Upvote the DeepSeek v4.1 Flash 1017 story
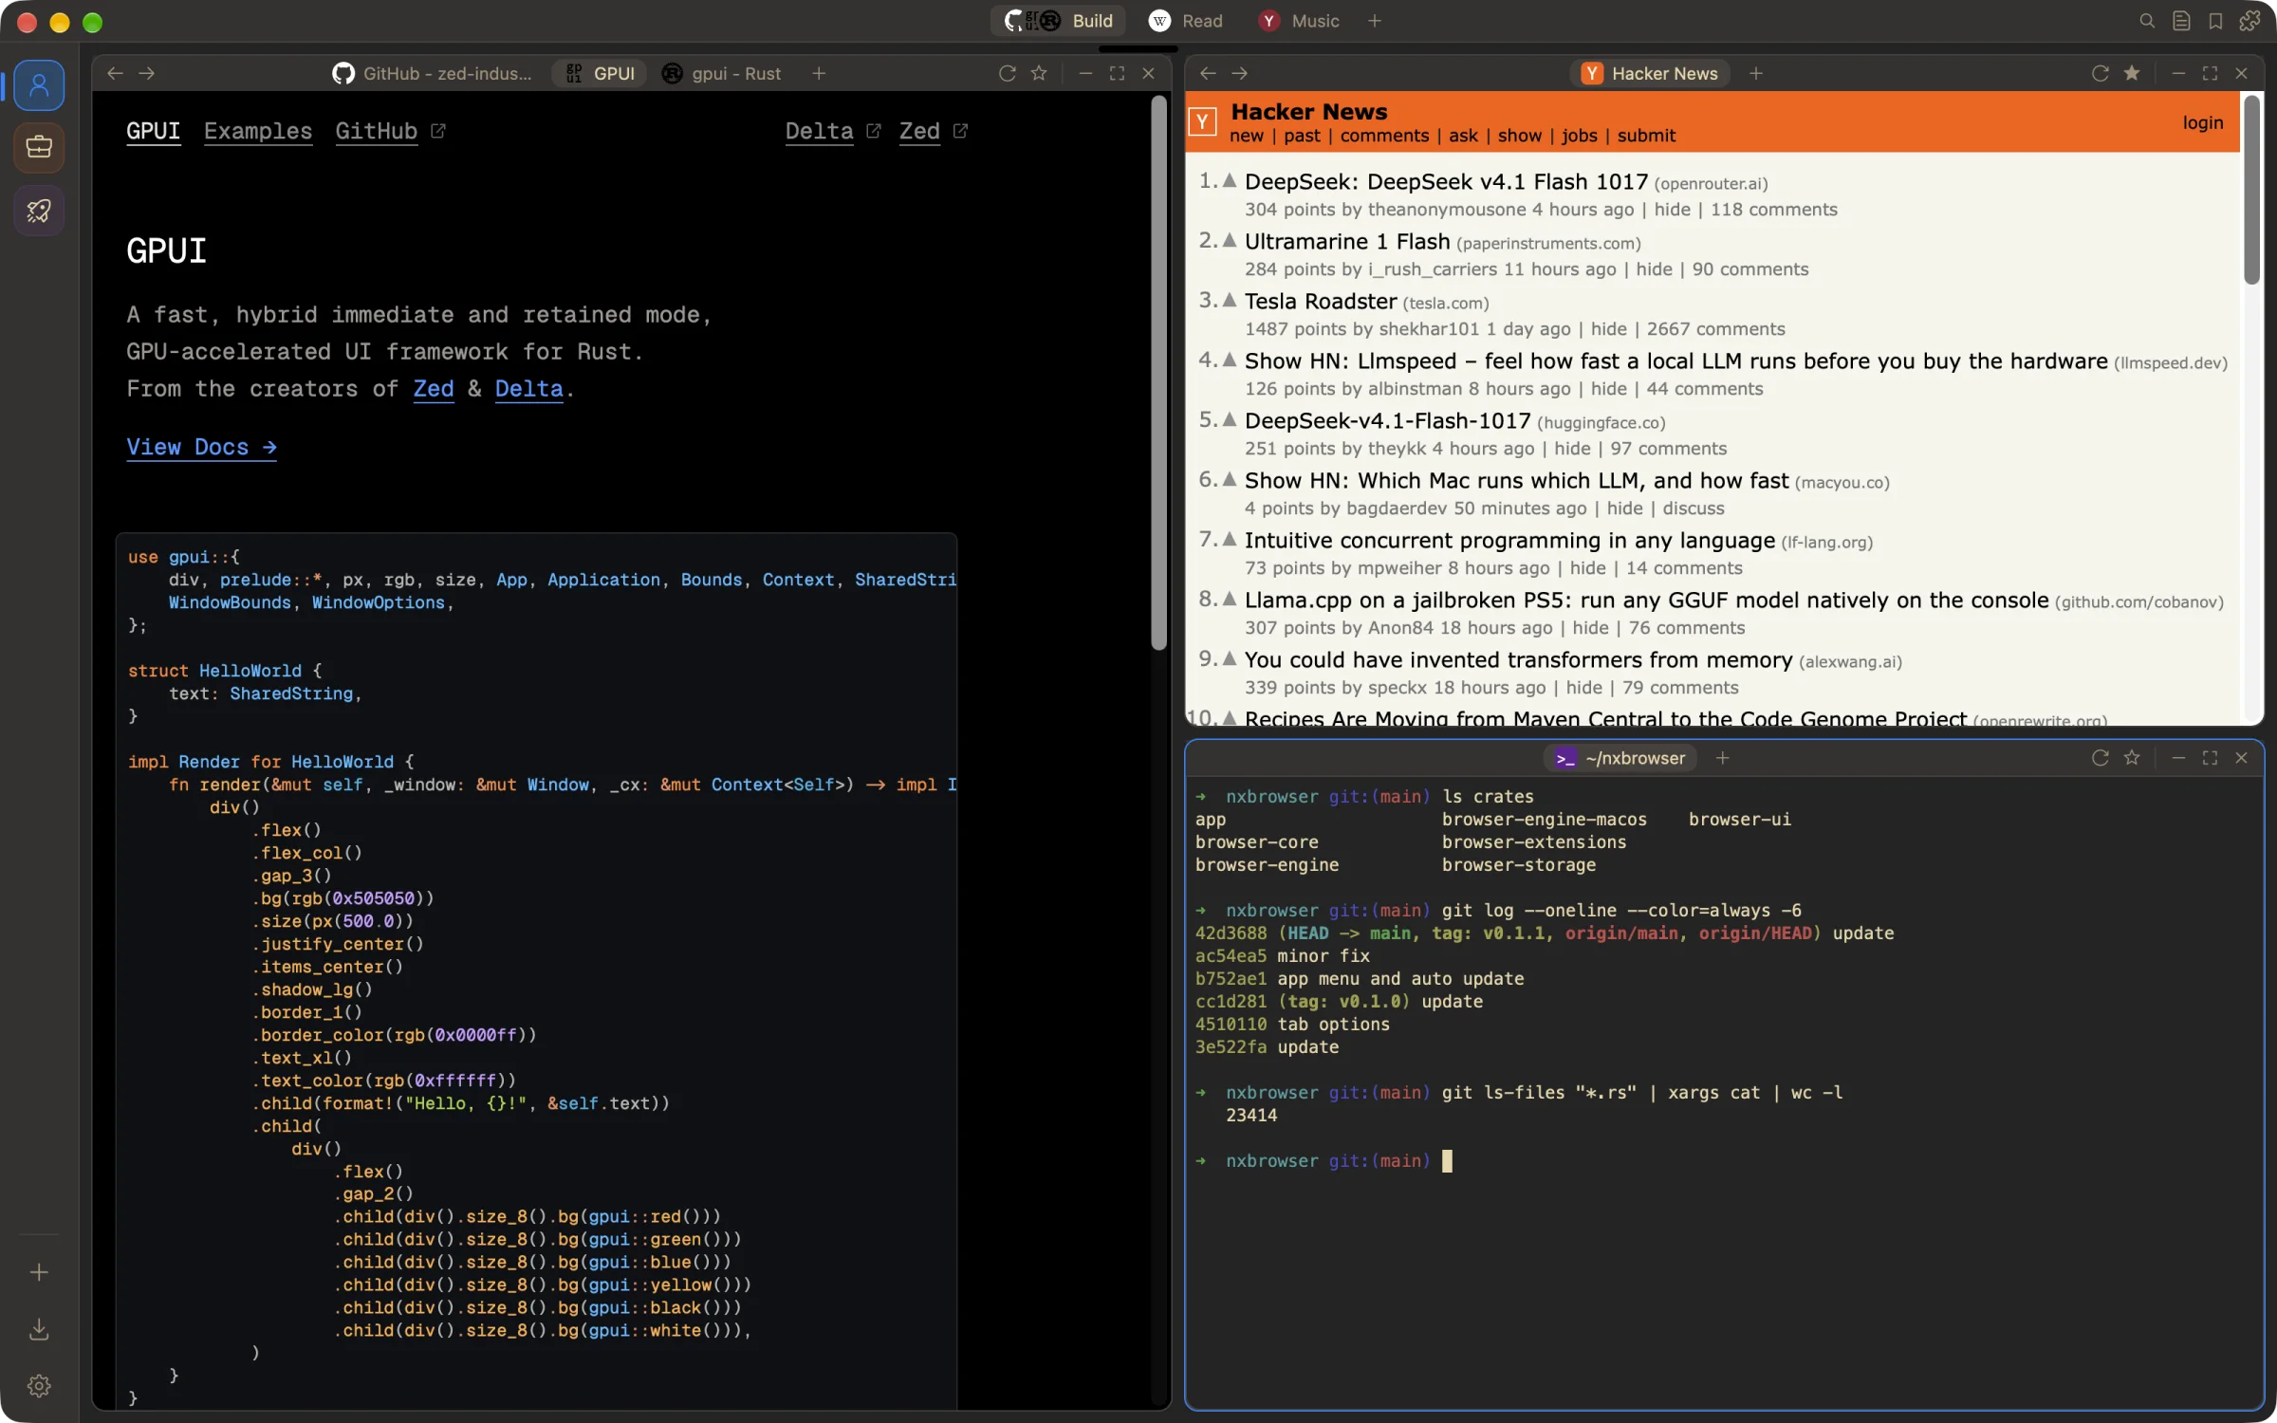The height and width of the screenshot is (1423, 2277). [1230, 180]
